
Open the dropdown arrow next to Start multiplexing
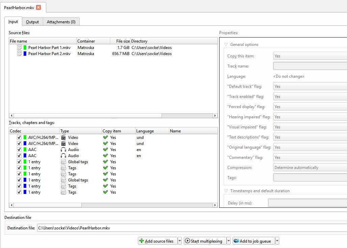(229, 241)
